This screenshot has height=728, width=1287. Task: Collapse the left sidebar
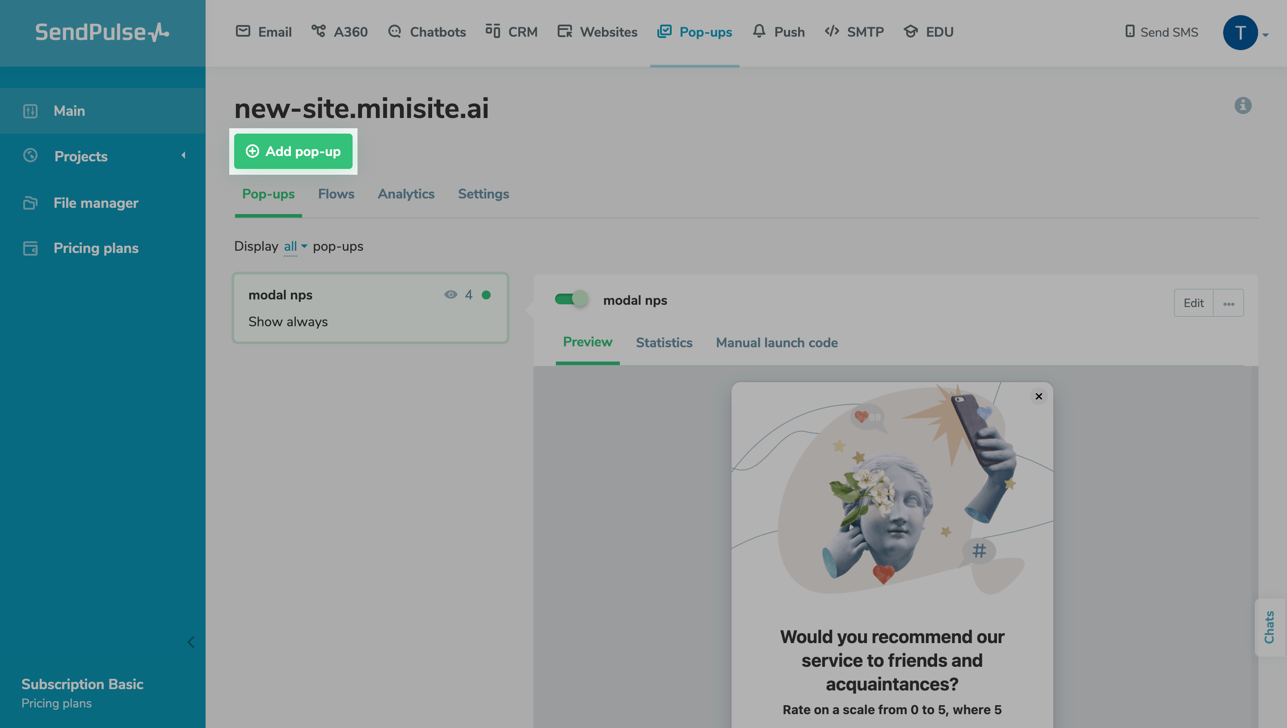pyautogui.click(x=190, y=641)
